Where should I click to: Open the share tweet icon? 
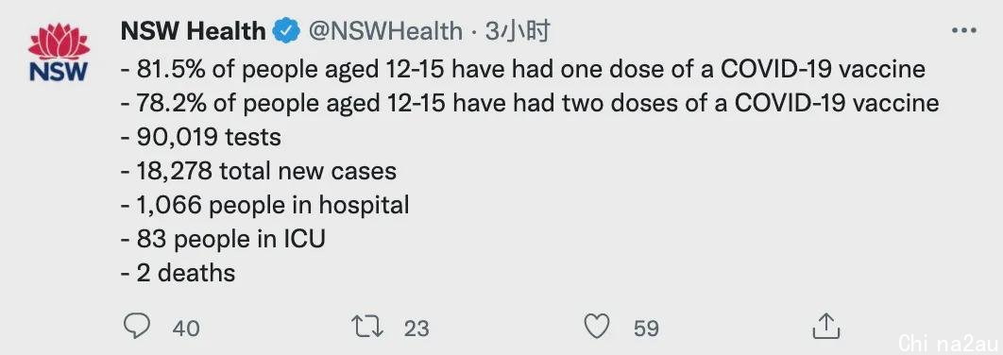pos(825,327)
